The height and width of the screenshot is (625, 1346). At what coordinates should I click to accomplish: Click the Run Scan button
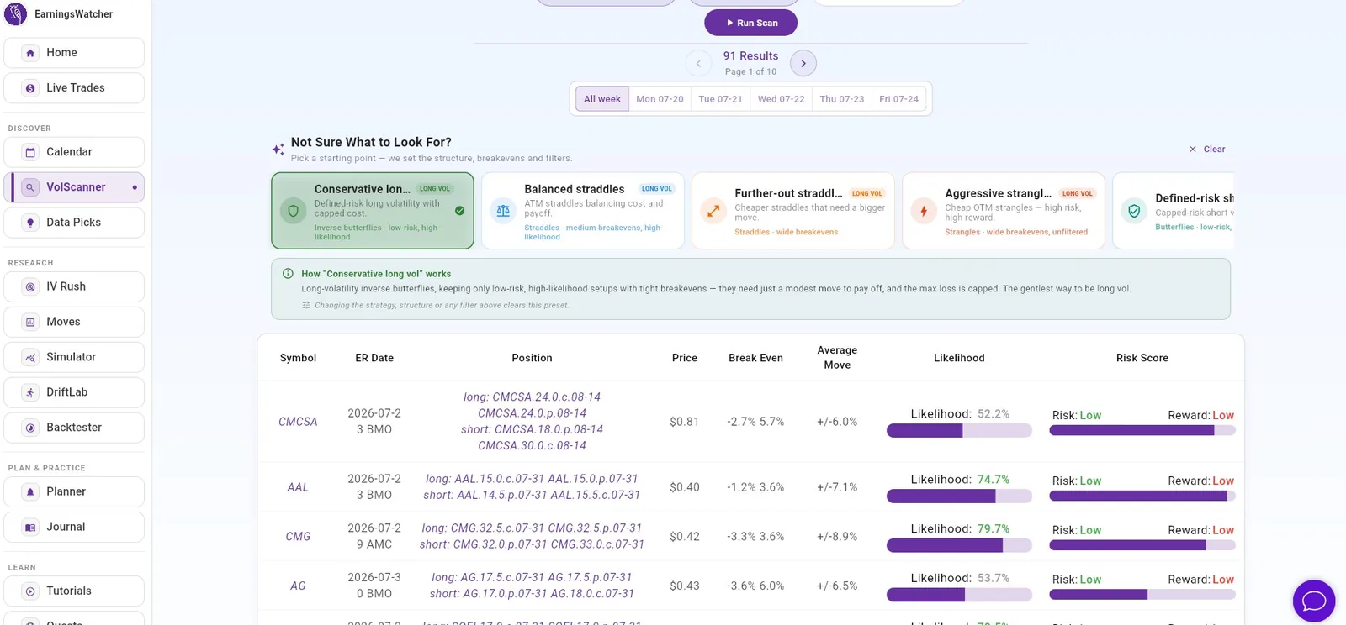coord(750,23)
